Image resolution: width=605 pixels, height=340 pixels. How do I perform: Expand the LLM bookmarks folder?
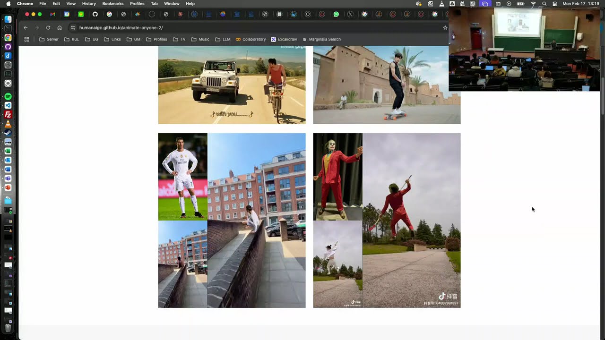pyautogui.click(x=223, y=39)
